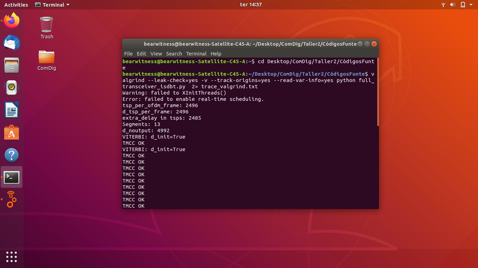Open Rhythmbox music player icon
Screen dimensions: 478x268
(x=12, y=88)
